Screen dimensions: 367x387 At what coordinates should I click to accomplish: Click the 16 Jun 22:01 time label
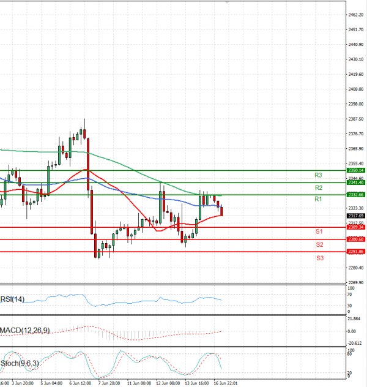click(x=226, y=383)
